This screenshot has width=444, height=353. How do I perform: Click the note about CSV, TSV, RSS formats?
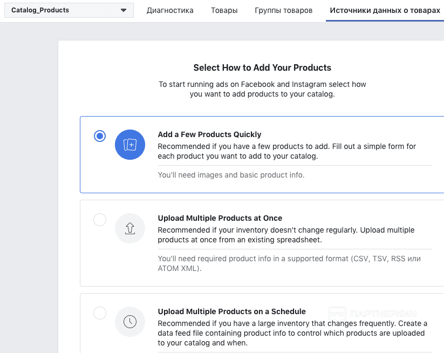[289, 263]
